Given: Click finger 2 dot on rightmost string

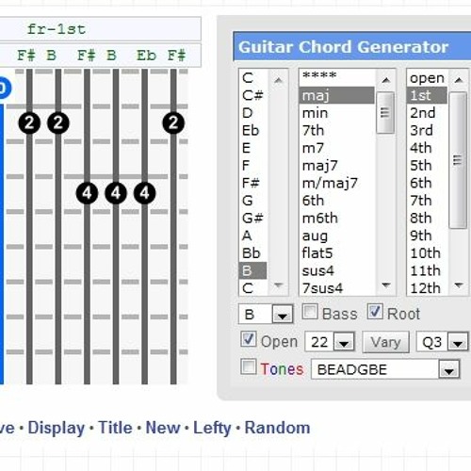Looking at the screenshot, I should pos(173,122).
